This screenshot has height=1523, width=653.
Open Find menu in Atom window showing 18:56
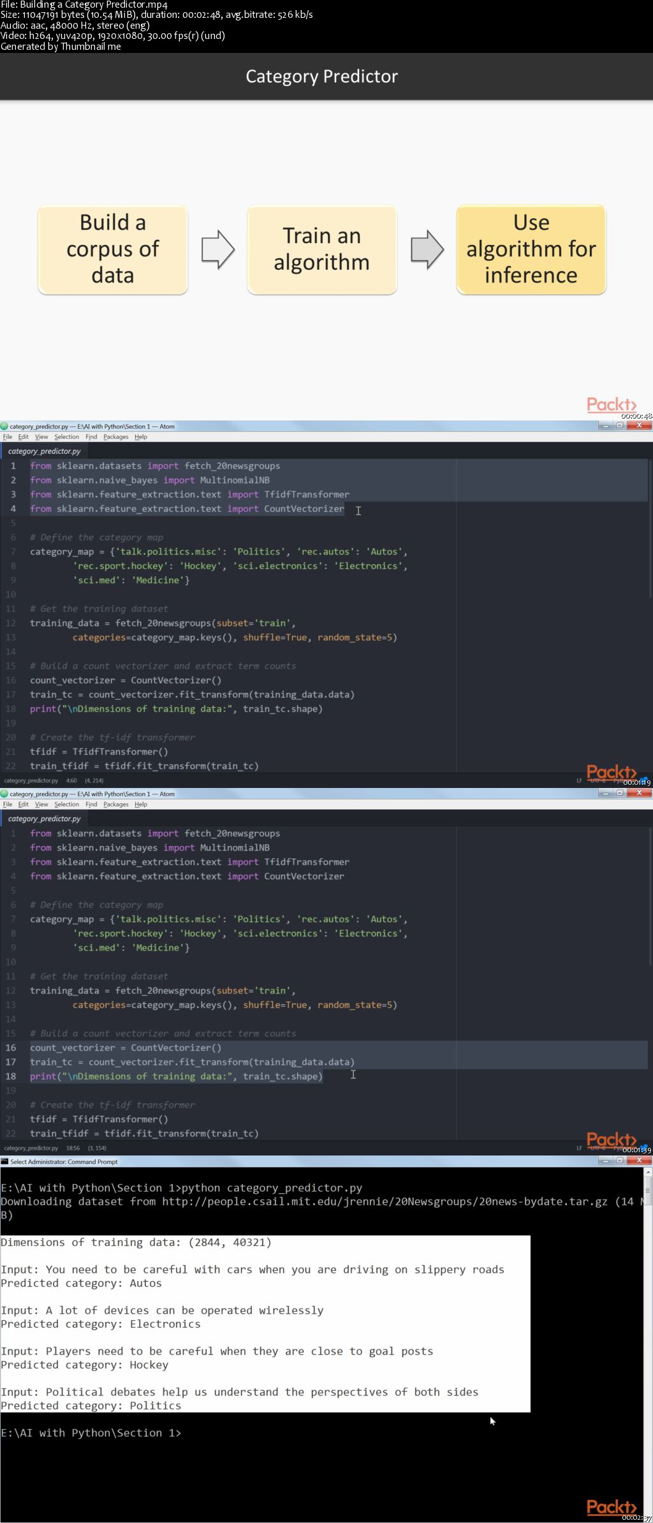click(x=91, y=805)
